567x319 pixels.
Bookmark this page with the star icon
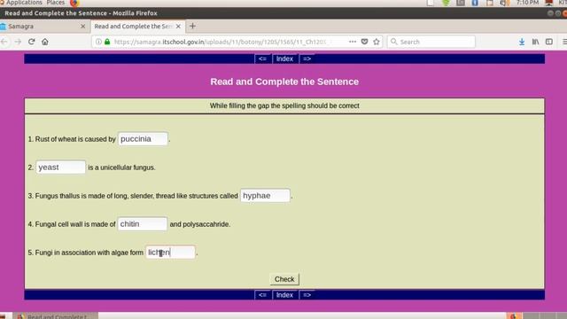click(x=377, y=42)
